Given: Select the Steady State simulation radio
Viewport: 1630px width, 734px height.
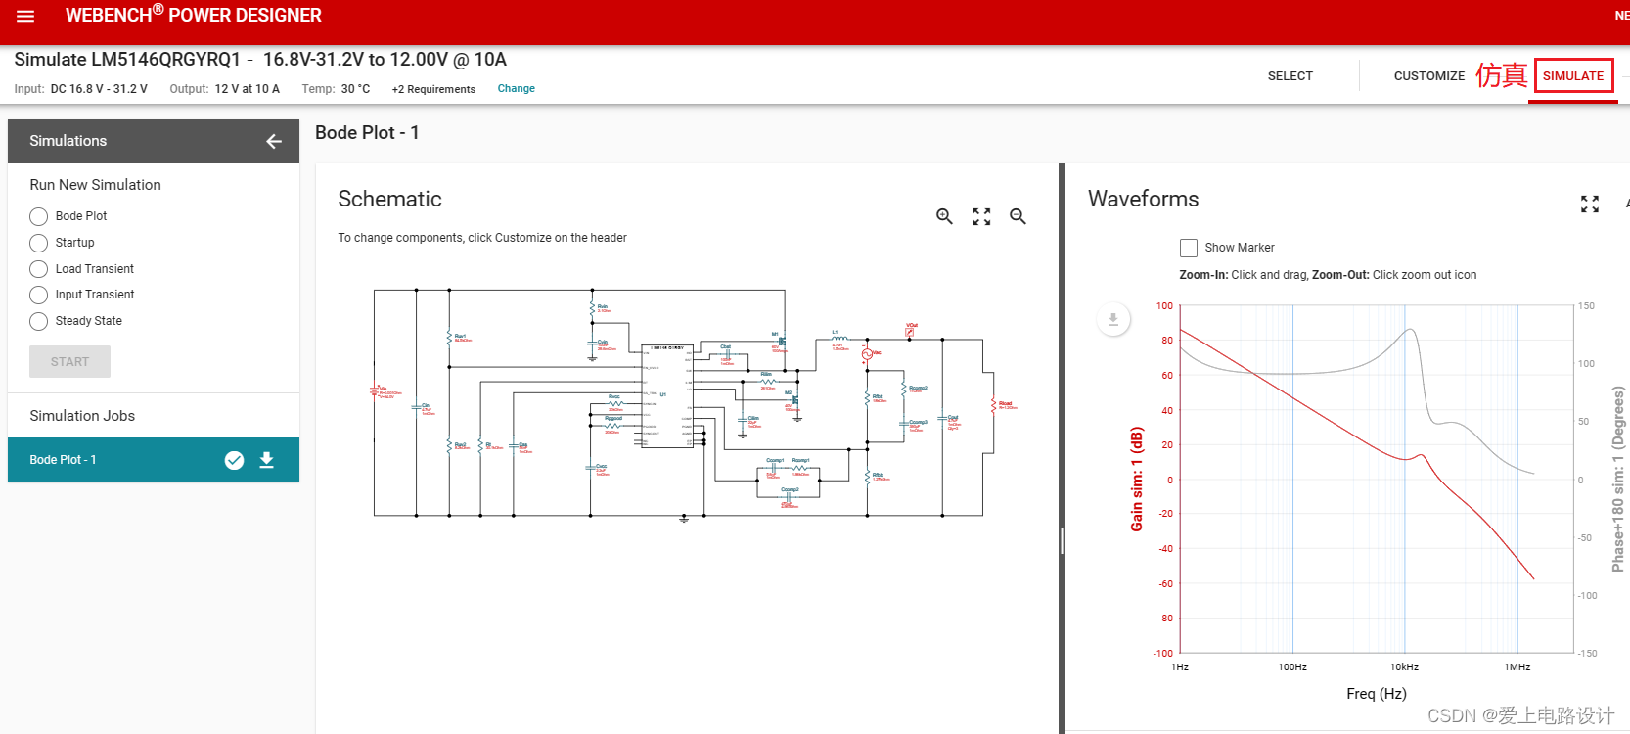Looking at the screenshot, I should click(38, 321).
